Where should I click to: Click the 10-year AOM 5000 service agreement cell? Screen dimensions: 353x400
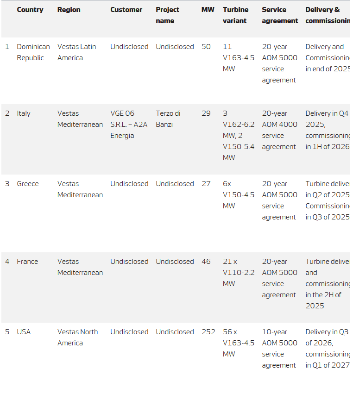tap(279, 349)
